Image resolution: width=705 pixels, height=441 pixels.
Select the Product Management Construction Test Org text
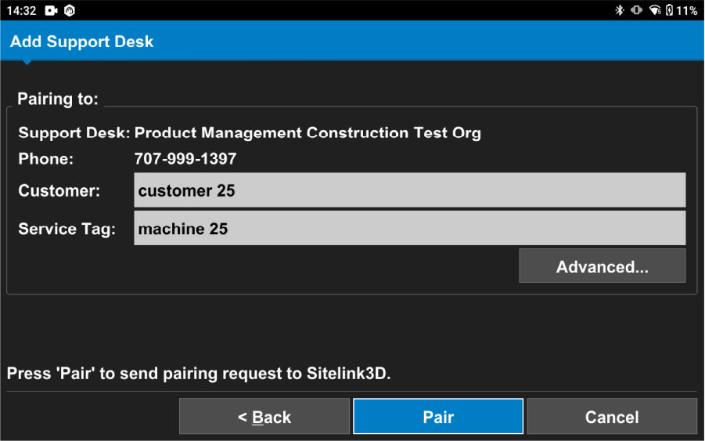pyautogui.click(x=308, y=132)
